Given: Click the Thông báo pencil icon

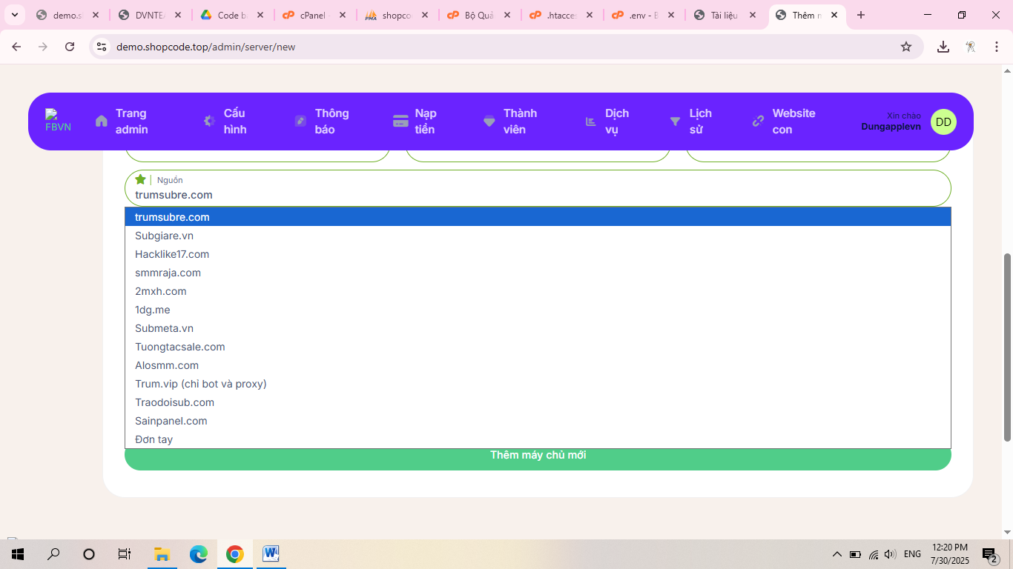Looking at the screenshot, I should (x=300, y=122).
